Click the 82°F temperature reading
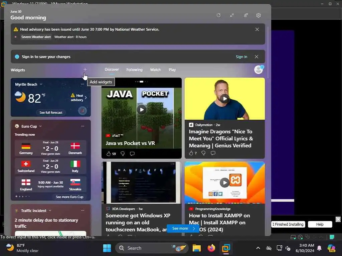 [37, 98]
